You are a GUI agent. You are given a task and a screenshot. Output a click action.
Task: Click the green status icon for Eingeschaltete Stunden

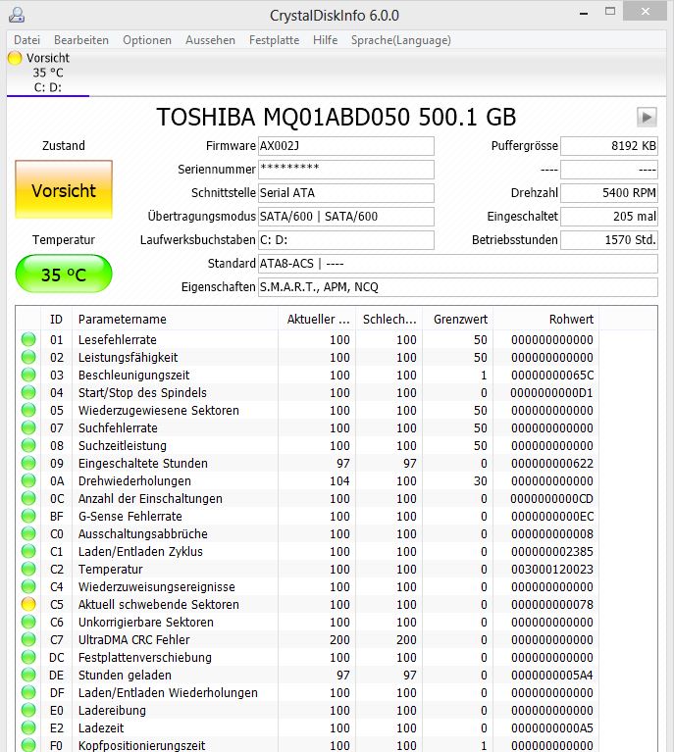(x=28, y=464)
